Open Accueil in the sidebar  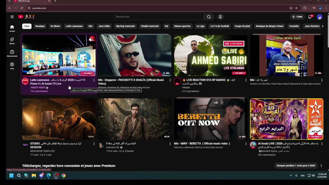[12, 28]
